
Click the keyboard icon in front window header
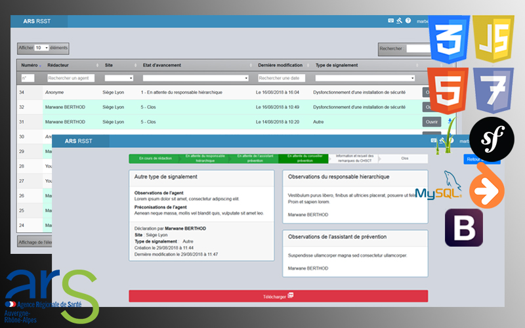coord(434,140)
